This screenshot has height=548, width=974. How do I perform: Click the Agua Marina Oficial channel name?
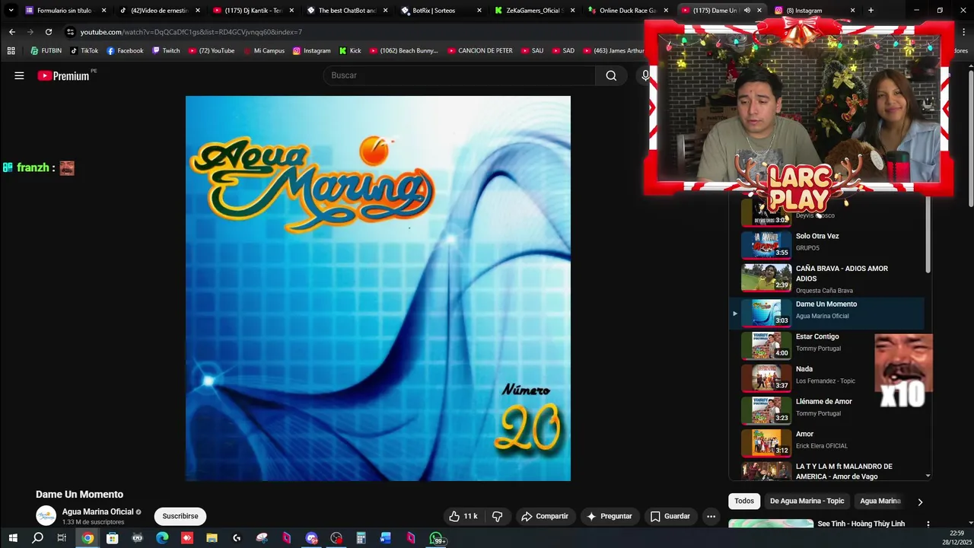[x=97, y=511]
